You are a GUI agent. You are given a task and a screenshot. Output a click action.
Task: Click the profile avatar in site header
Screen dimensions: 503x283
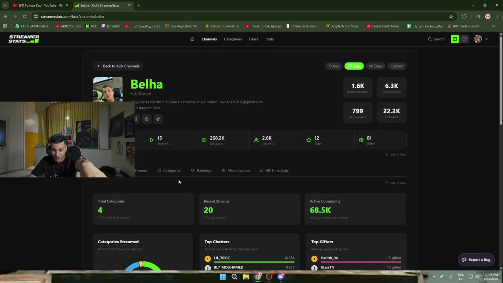coord(478,39)
